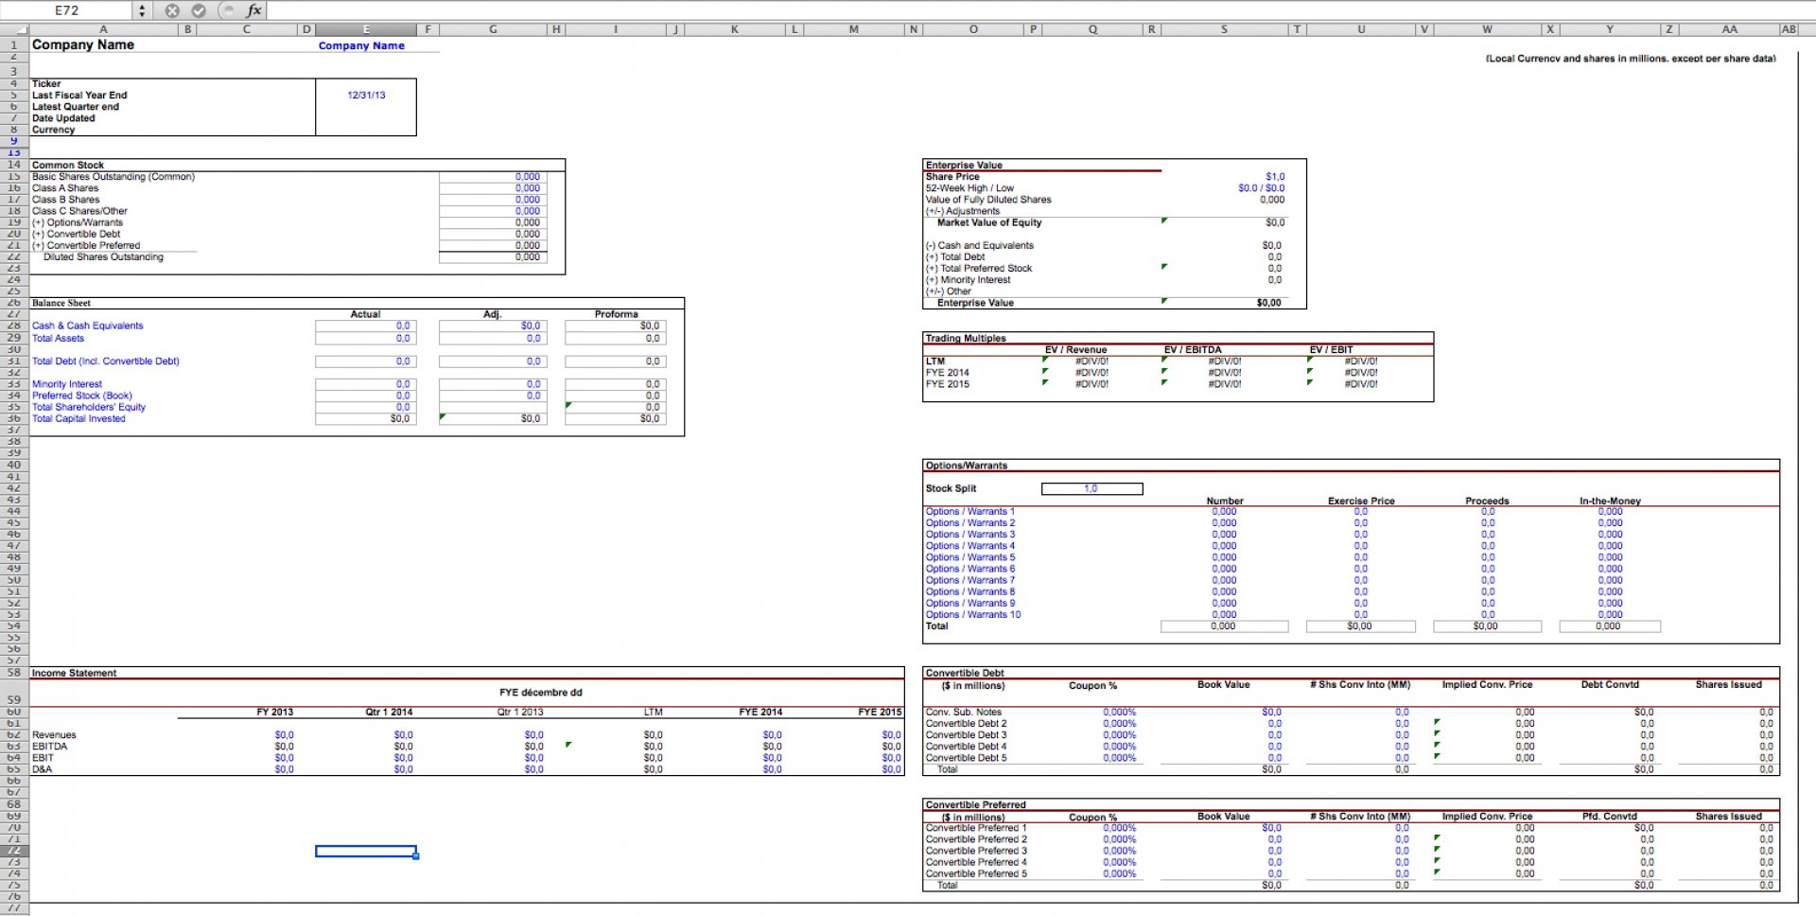Click the confirm entry checkmark icon

tap(199, 10)
